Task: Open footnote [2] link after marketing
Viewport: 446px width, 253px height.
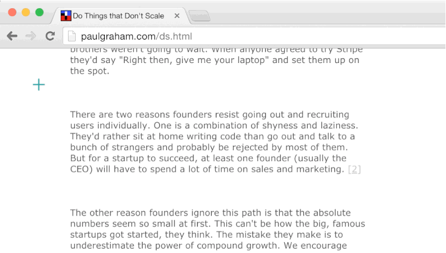Action: (x=355, y=169)
